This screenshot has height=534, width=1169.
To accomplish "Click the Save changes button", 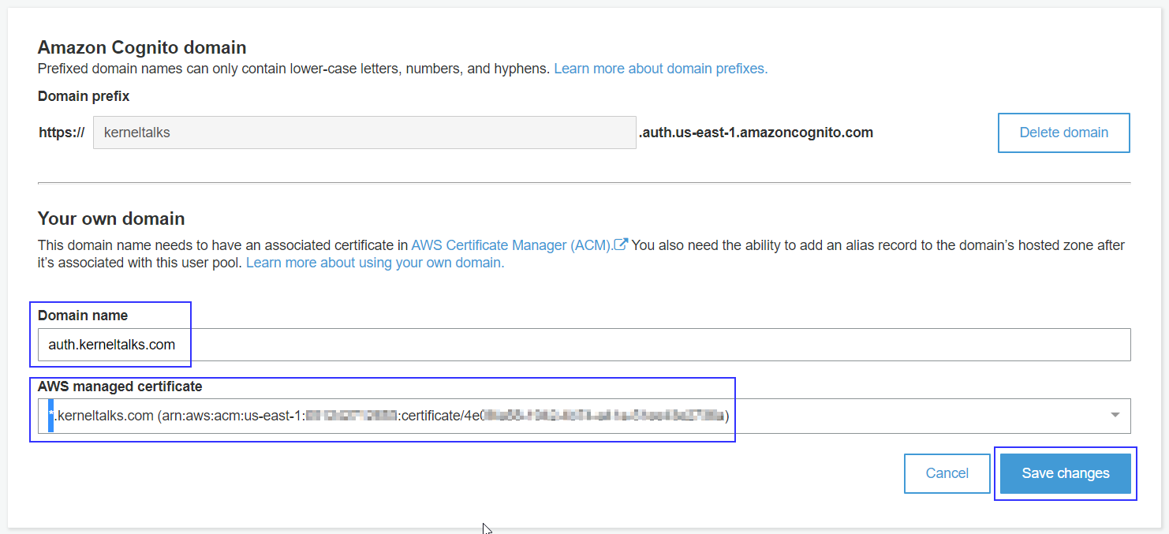I will tap(1066, 472).
